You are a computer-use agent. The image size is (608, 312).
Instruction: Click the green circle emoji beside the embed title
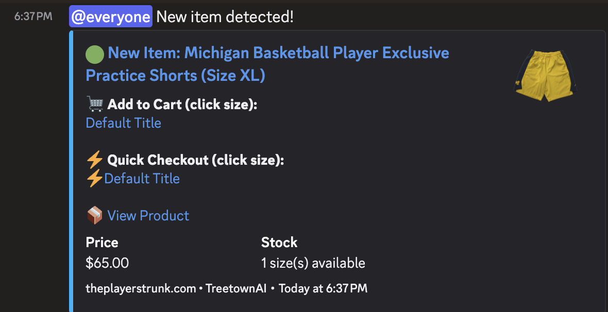95,53
